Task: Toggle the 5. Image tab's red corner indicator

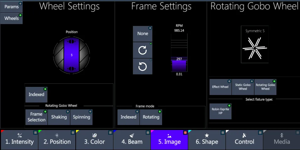Action: tap(185, 132)
